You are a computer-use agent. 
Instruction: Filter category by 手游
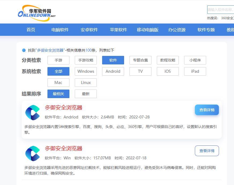coord(58,60)
